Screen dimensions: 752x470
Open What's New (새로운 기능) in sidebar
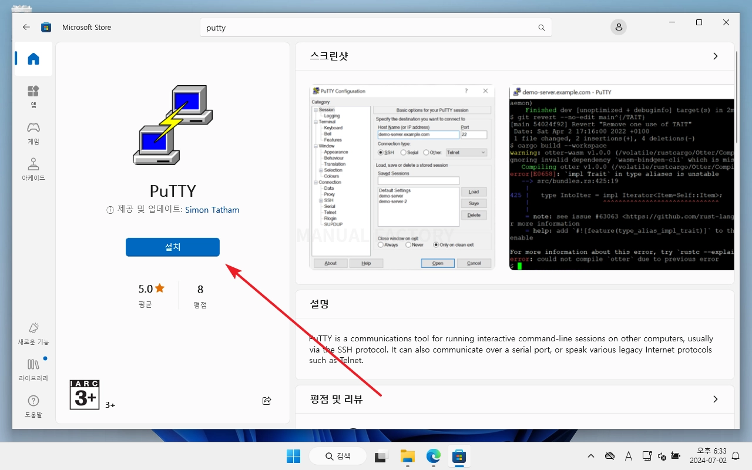coord(33,333)
